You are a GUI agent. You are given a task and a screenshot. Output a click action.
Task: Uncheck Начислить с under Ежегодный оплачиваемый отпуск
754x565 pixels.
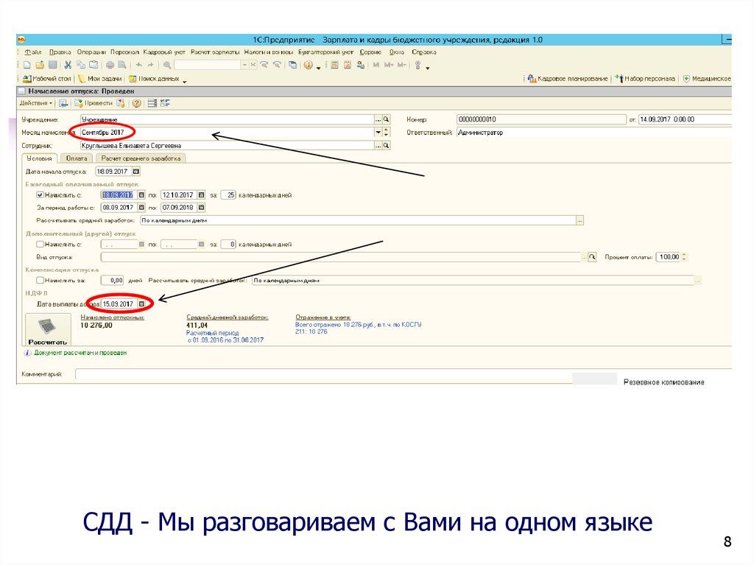[x=40, y=195]
